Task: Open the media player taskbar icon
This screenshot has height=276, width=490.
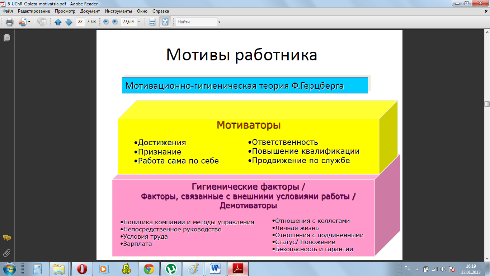Action: pos(104,269)
